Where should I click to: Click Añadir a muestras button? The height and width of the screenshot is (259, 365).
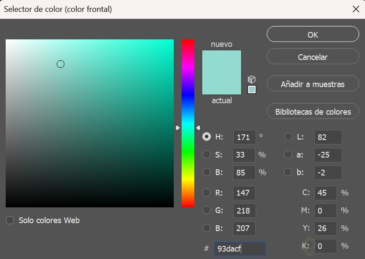click(312, 84)
